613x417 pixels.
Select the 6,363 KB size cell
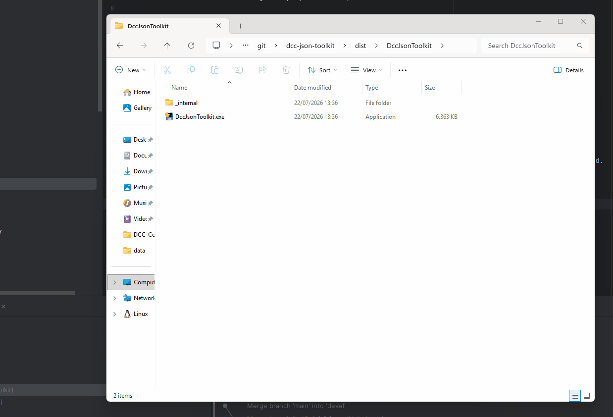tap(447, 117)
